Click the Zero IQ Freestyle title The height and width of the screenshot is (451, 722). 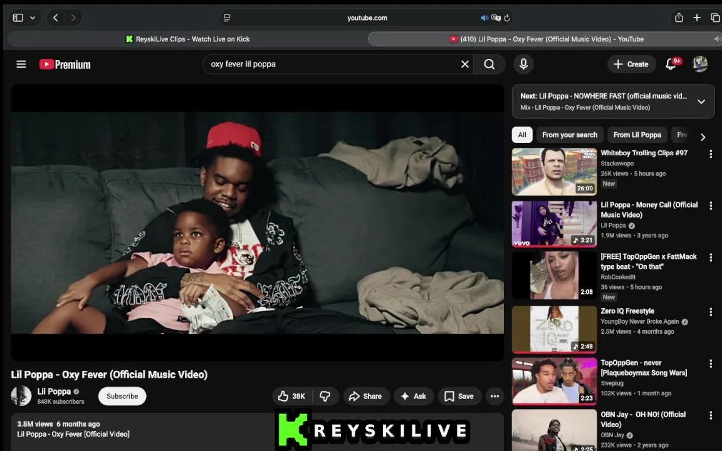(627, 311)
